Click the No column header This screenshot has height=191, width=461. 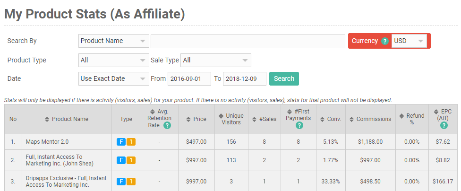(x=13, y=119)
